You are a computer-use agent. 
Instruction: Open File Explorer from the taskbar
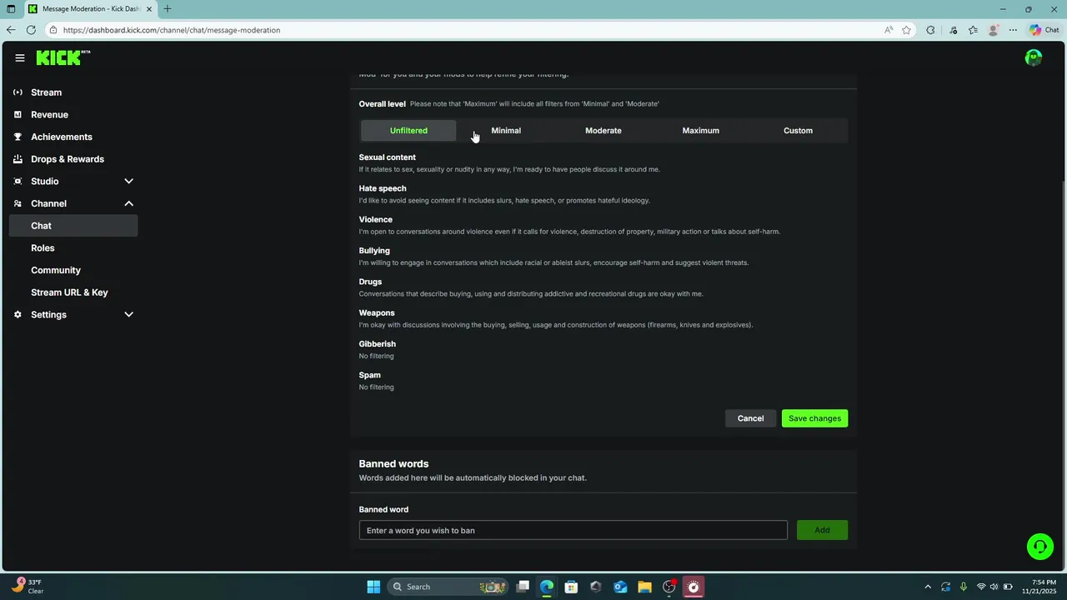pos(644,587)
